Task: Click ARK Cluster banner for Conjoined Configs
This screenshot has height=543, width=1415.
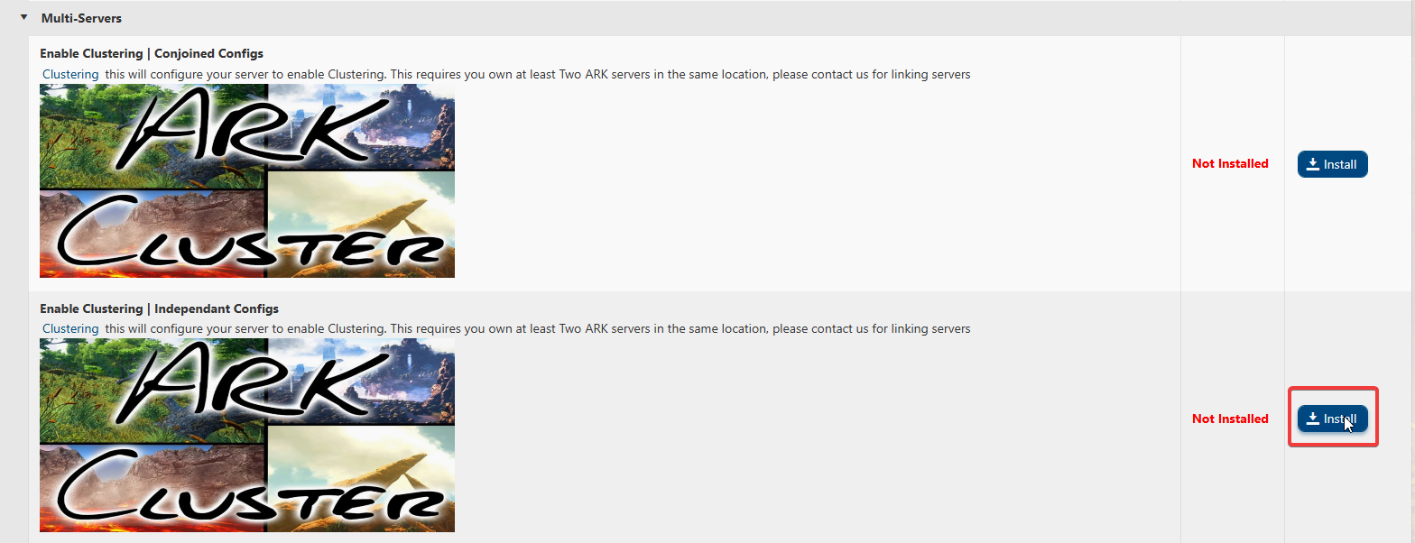Action: point(247,180)
